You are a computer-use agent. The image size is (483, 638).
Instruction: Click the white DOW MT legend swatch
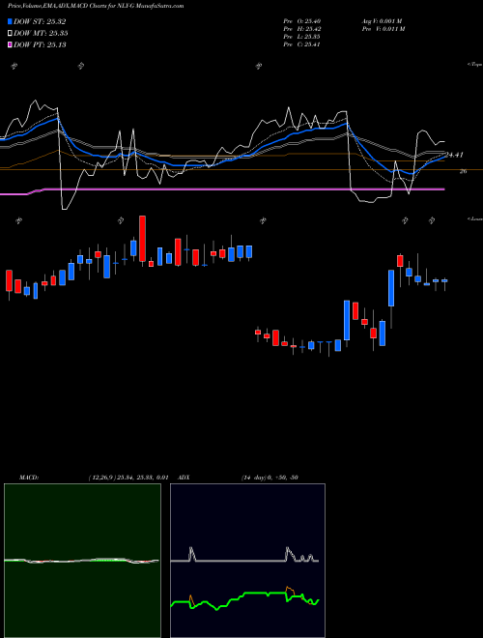[11, 34]
